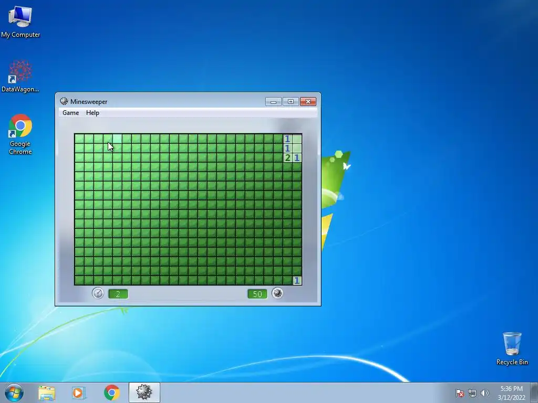Click the remaining mines value 50
This screenshot has height=403, width=538.
pyautogui.click(x=257, y=294)
